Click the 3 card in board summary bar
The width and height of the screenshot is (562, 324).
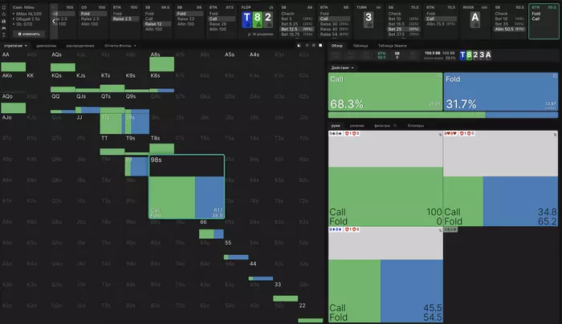482,55
